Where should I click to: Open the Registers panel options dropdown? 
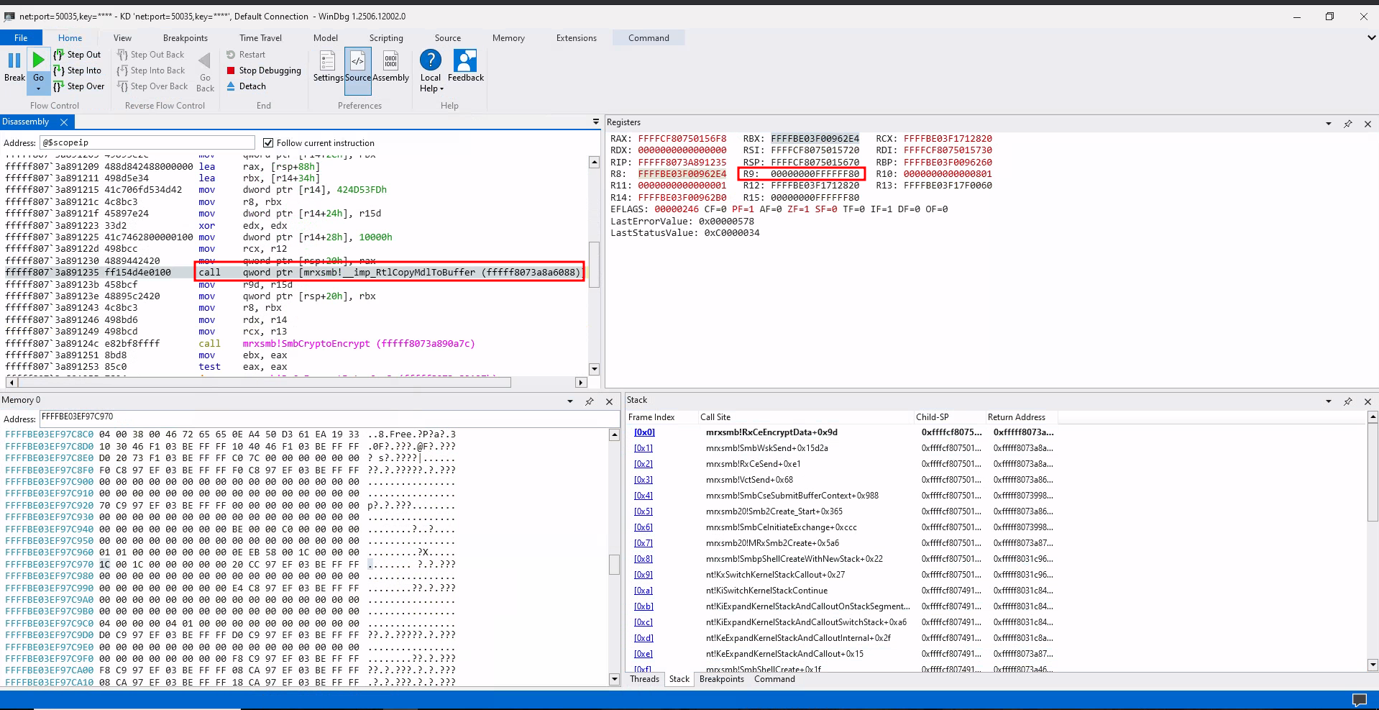(x=1329, y=124)
